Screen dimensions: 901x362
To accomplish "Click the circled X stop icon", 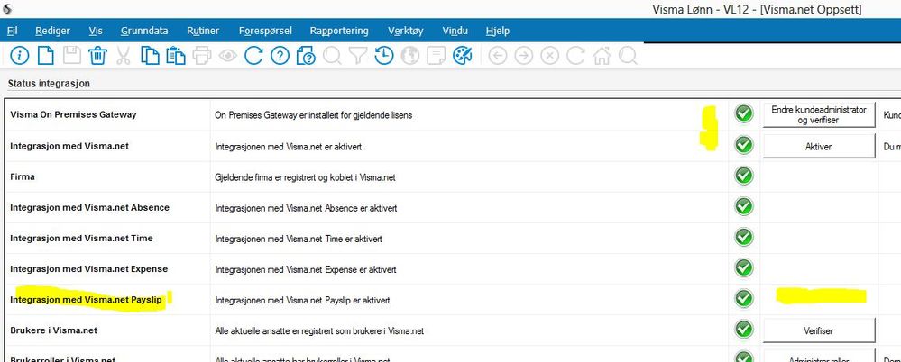I will (x=550, y=56).
